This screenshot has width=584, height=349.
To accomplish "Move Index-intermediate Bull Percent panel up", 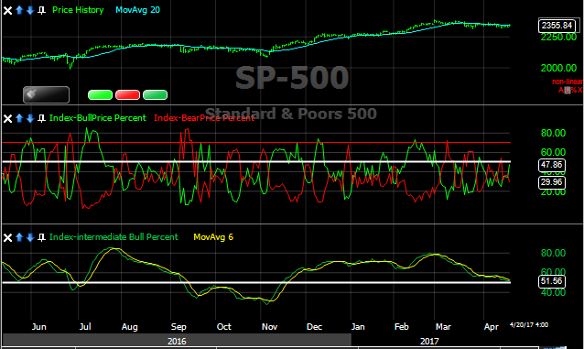I will pyautogui.click(x=19, y=237).
